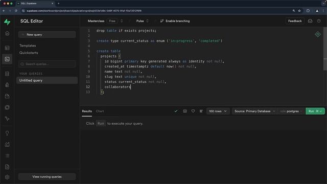Click the word collaborators on line 12

point(118,87)
